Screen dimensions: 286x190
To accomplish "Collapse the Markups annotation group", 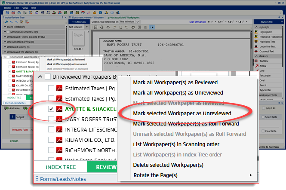I will point(256,56).
